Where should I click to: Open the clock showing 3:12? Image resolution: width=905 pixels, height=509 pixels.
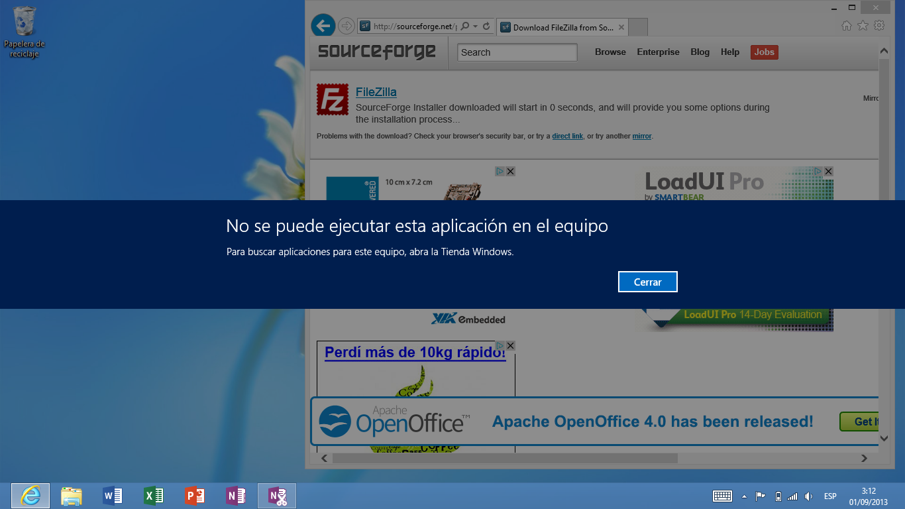point(869,496)
